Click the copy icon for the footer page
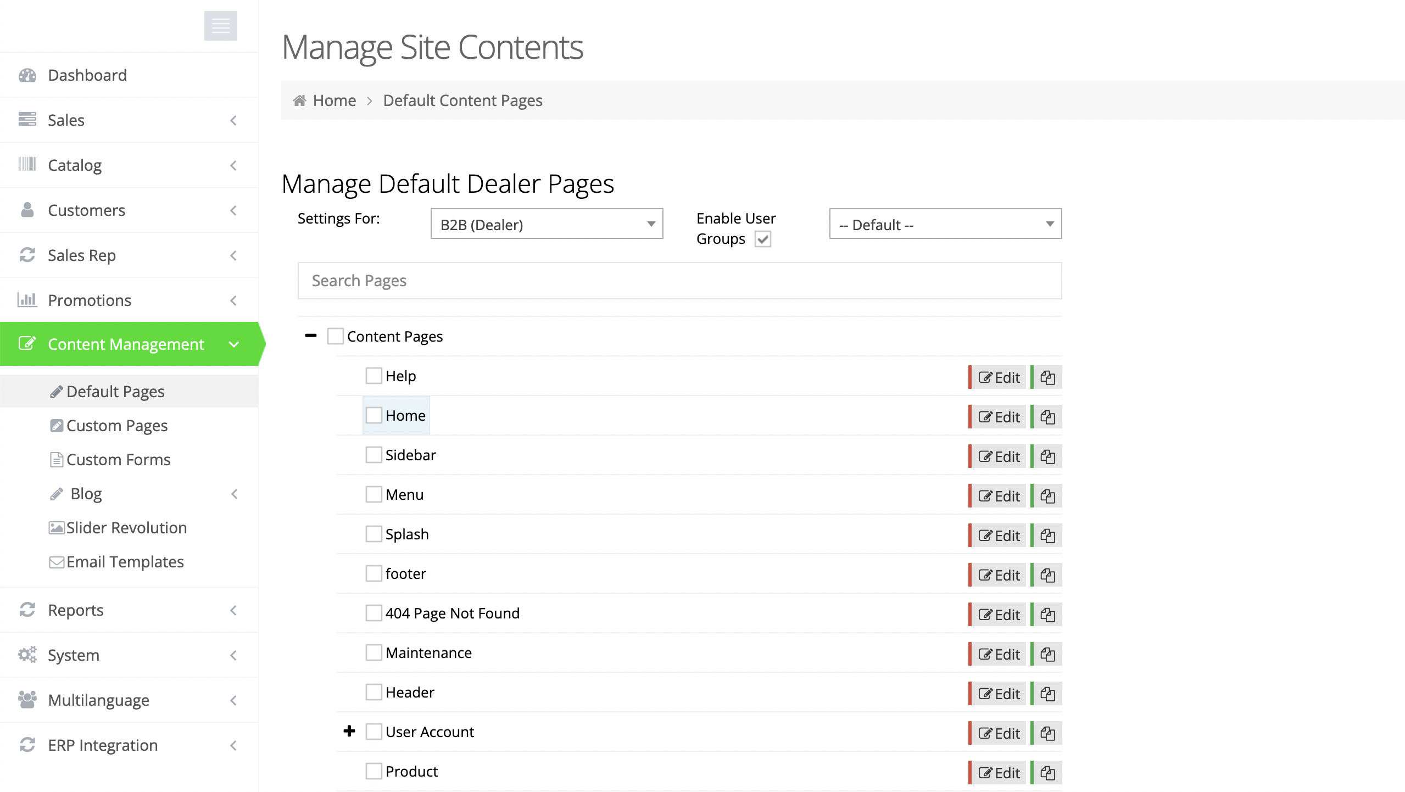The image size is (1405, 792). coord(1047,575)
